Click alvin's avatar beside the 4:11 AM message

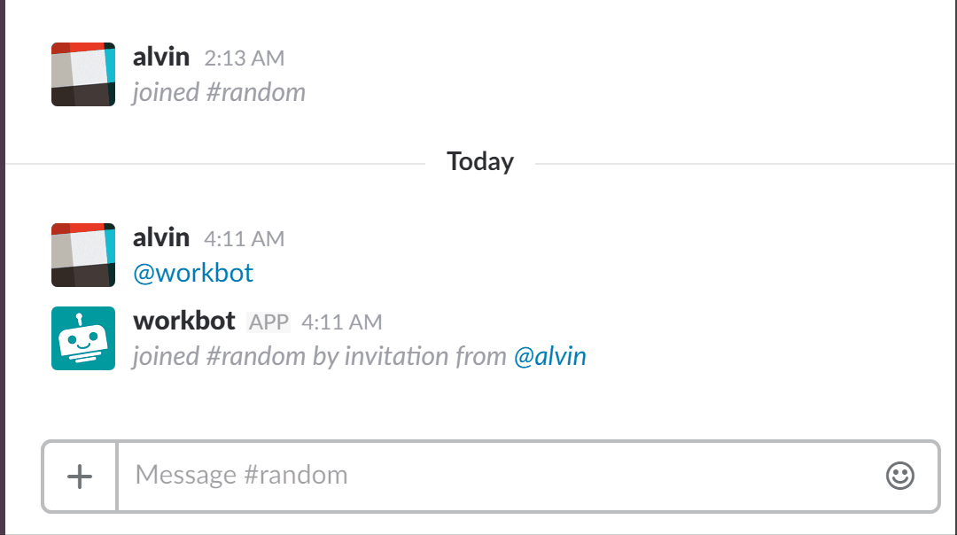click(x=82, y=254)
